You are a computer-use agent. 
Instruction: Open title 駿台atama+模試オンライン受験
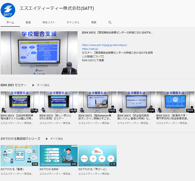95,117
